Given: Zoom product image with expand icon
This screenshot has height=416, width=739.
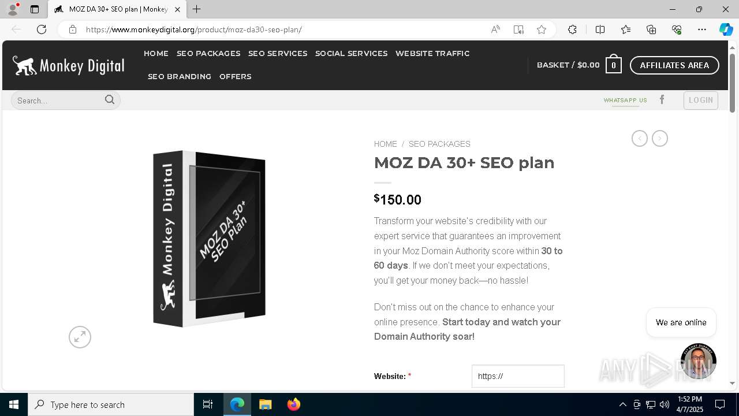Looking at the screenshot, I should click(x=80, y=337).
